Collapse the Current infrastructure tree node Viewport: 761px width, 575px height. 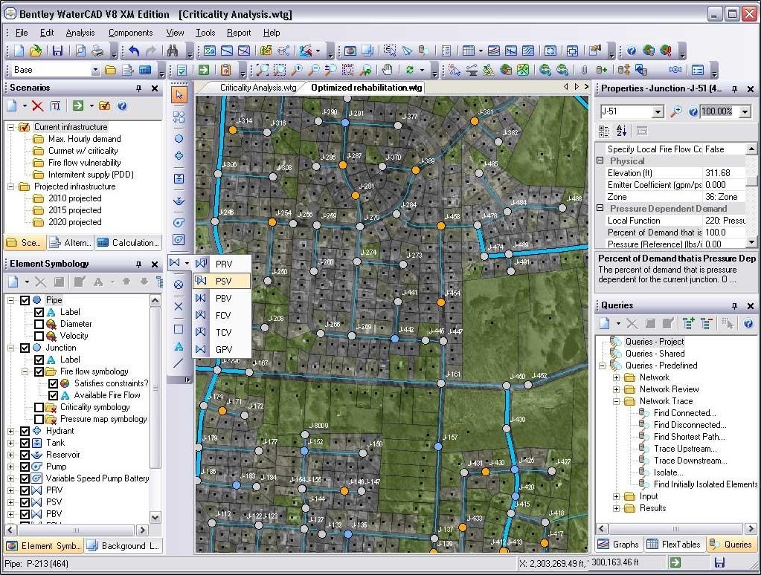tap(11, 127)
